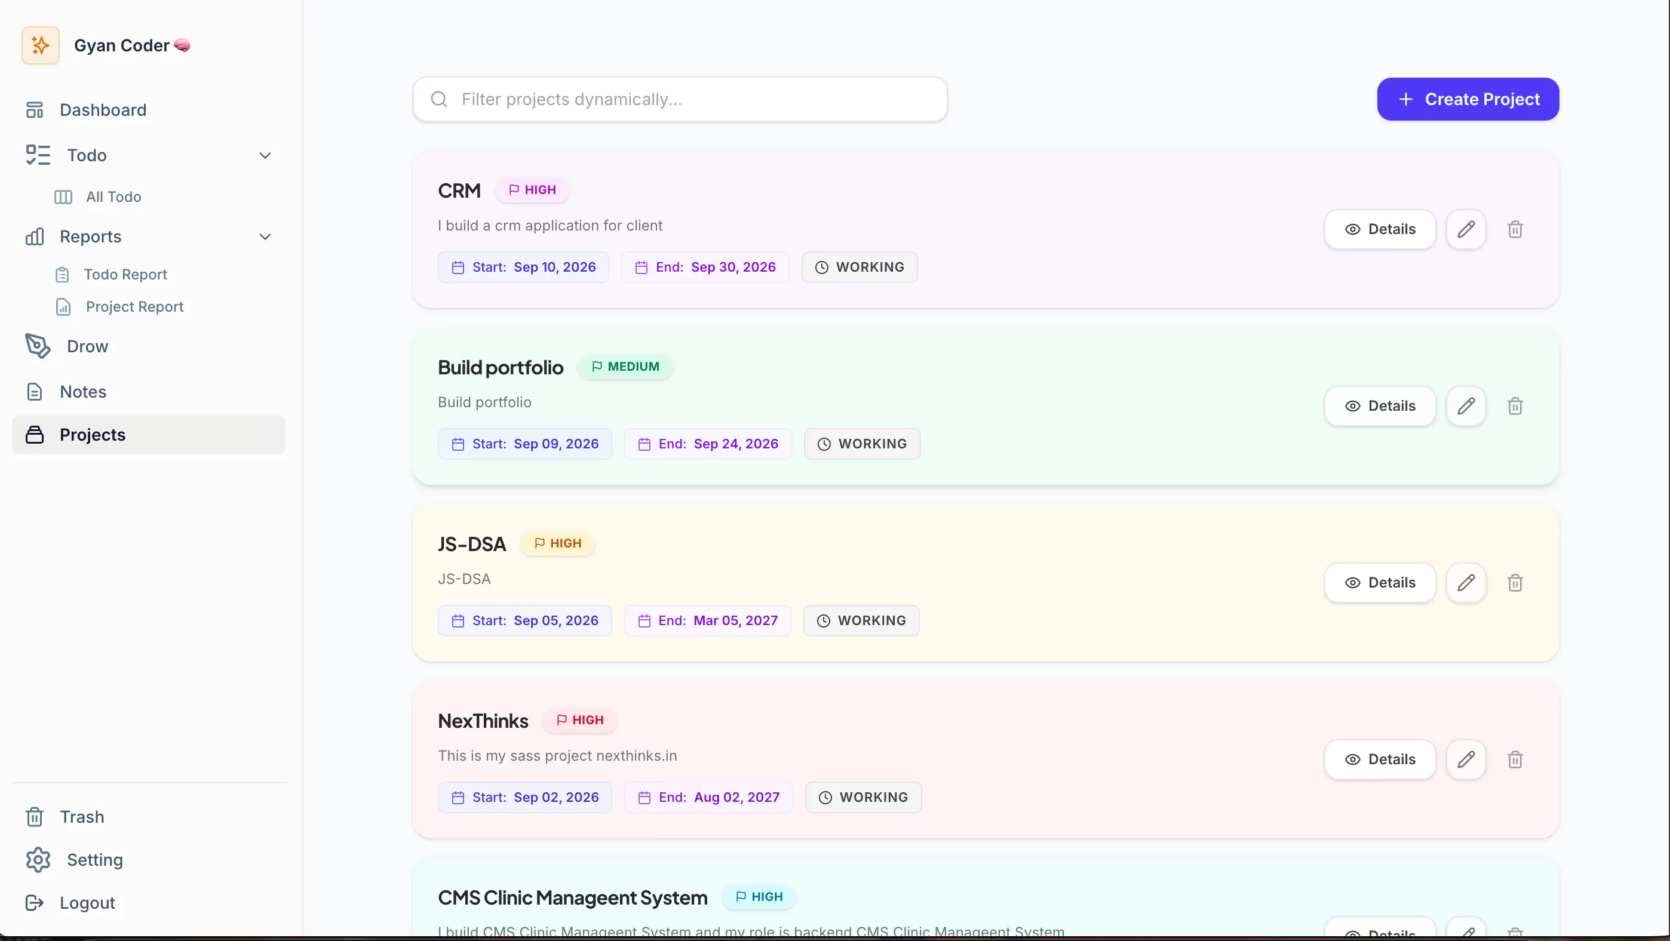Click 'I build a crm application for client' text
Screen dimensions: 1670x941
tap(549, 226)
